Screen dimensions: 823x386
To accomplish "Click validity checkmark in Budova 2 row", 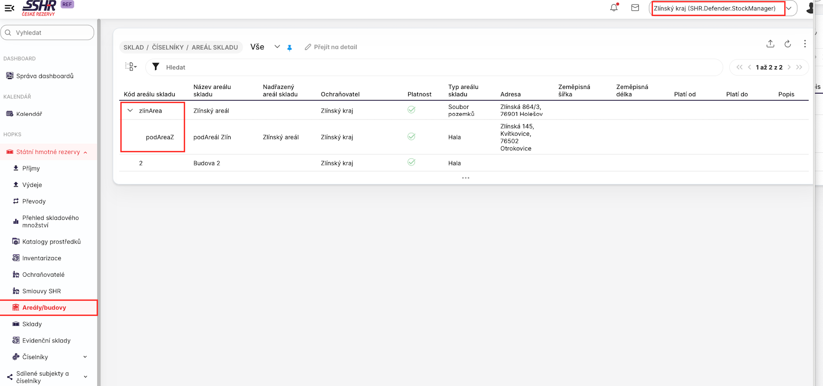I will (x=411, y=162).
